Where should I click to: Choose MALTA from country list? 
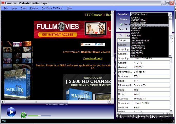[149, 56]
